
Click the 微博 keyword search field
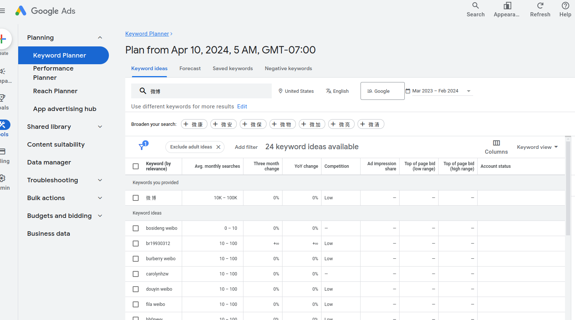201,91
